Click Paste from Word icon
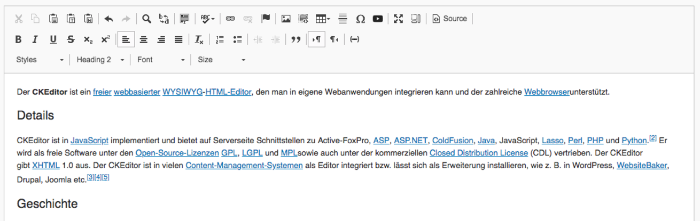Image resolution: width=700 pixels, height=221 pixels. pos(89,19)
